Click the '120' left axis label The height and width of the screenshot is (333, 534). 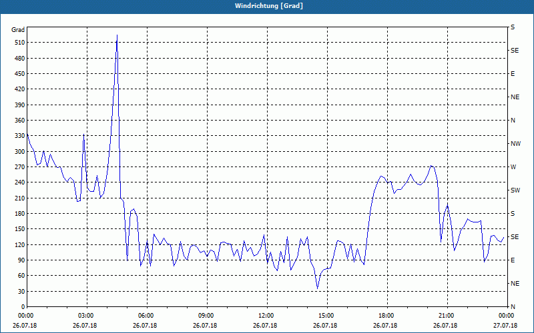[20, 244]
